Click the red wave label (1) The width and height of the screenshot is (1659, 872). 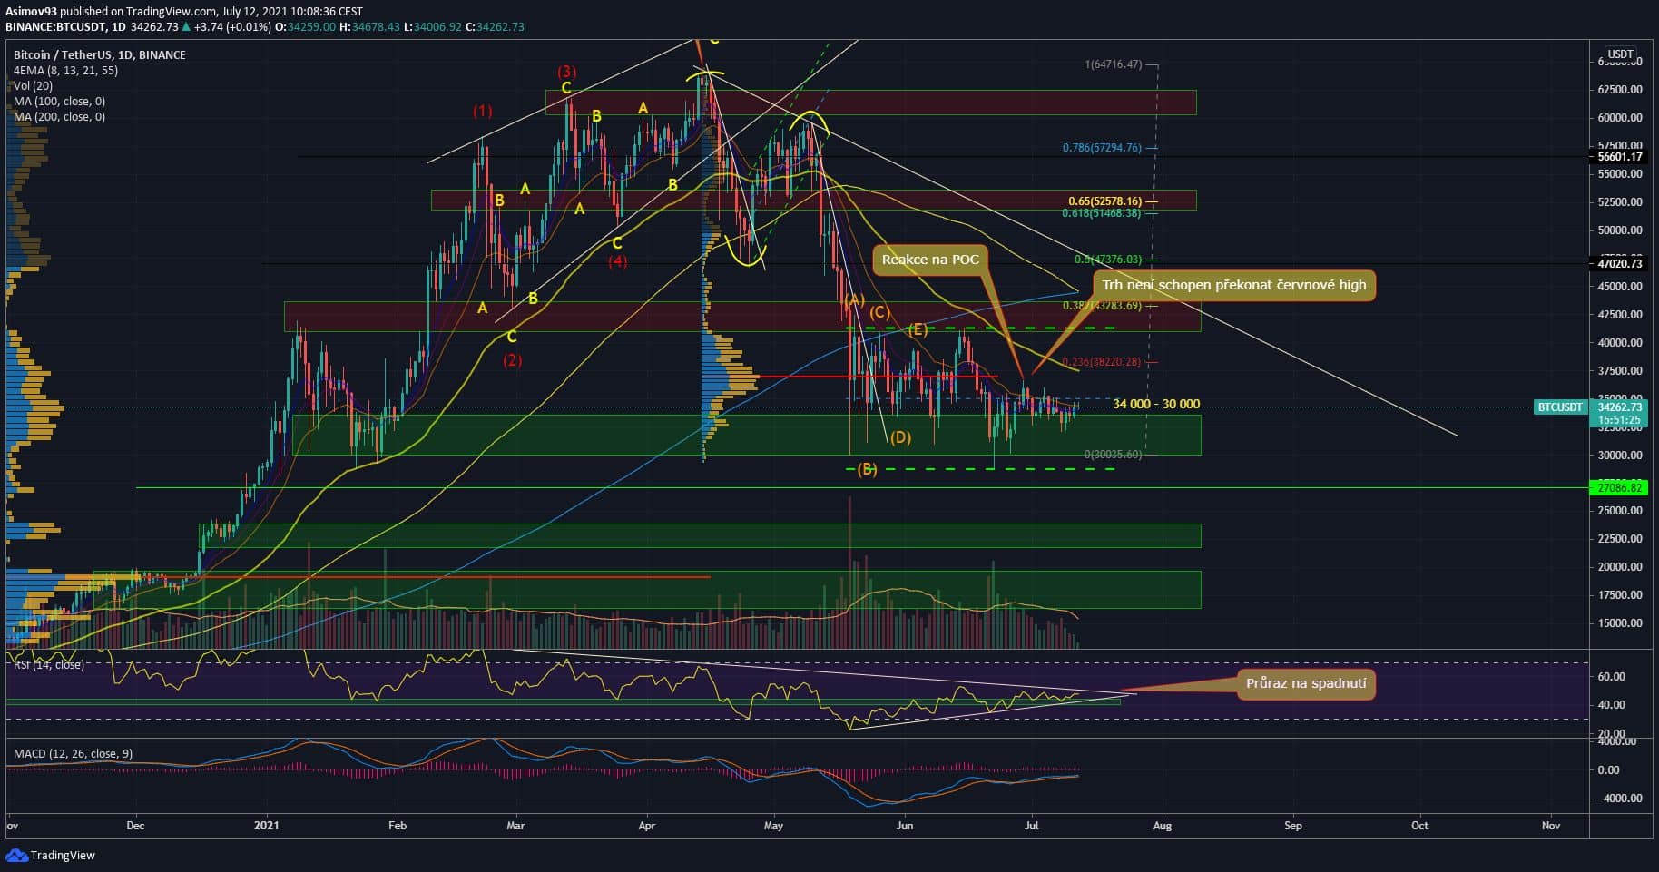coord(482,111)
